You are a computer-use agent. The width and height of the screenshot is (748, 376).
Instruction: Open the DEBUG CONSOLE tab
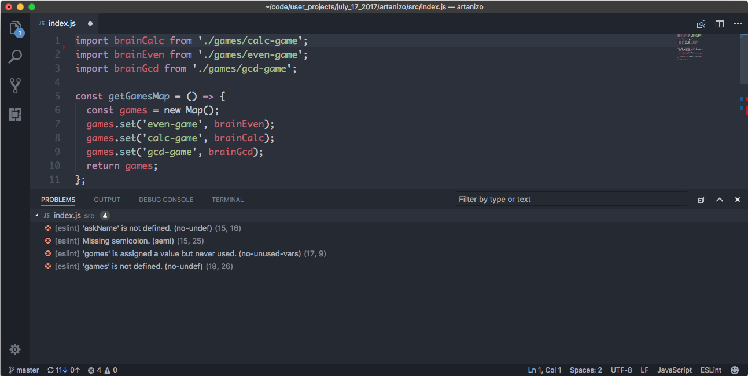tap(166, 199)
